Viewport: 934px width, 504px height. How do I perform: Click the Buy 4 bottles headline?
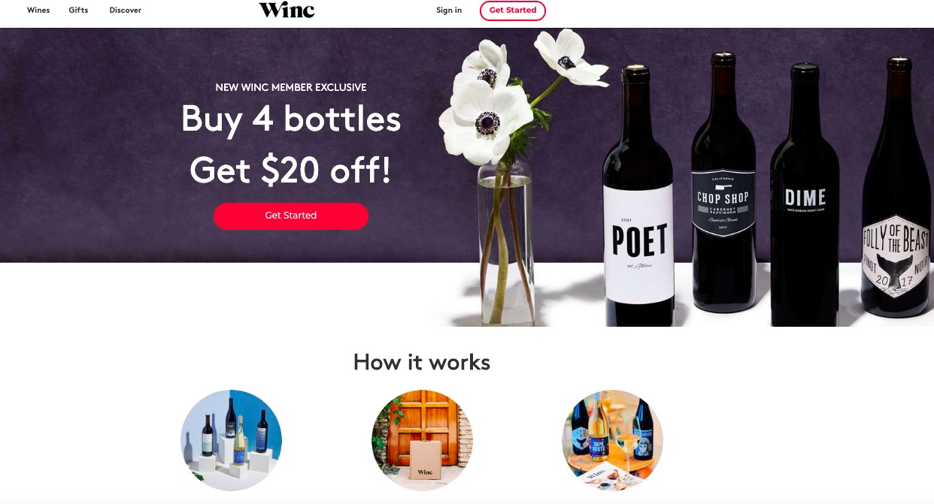[x=291, y=119]
